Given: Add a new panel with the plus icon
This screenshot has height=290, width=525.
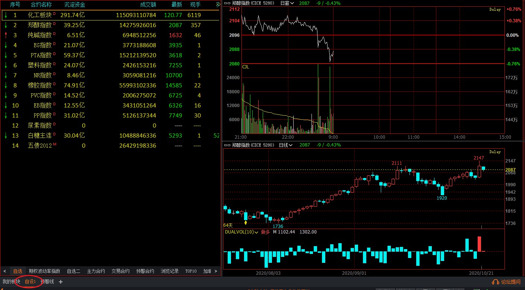Looking at the screenshot, I should (61, 282).
